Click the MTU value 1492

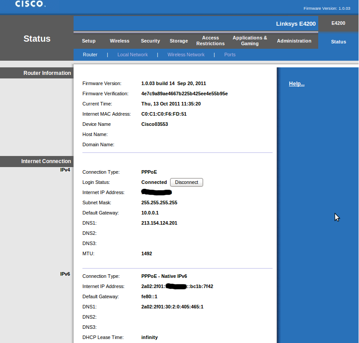(147, 253)
